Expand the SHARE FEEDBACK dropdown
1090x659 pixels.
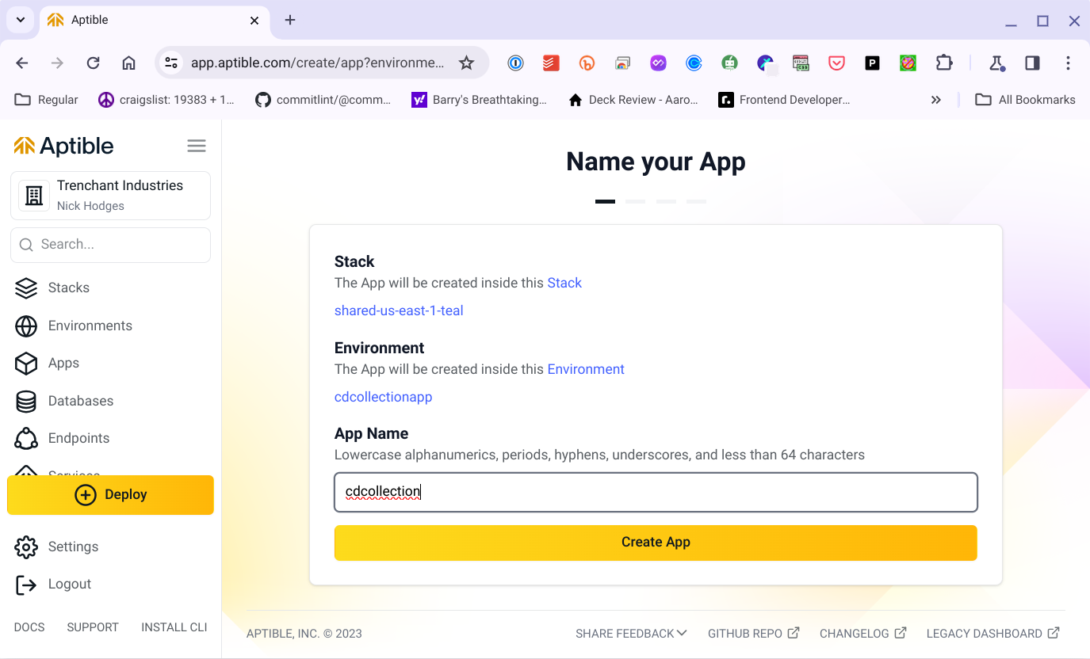click(631, 634)
